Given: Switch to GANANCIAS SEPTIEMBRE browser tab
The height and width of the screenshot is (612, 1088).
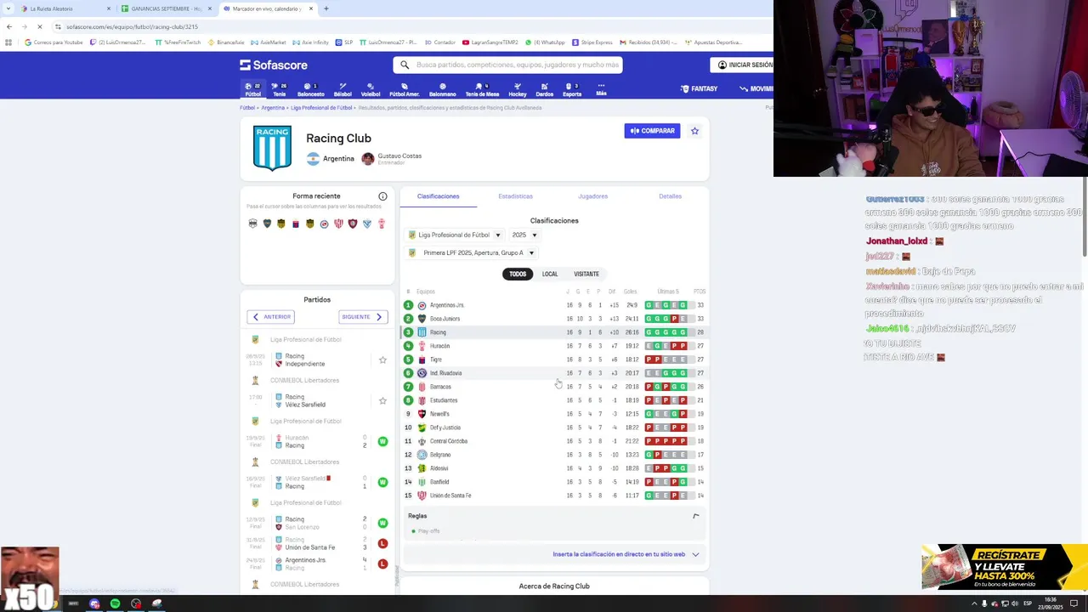Looking at the screenshot, I should tap(167, 8).
